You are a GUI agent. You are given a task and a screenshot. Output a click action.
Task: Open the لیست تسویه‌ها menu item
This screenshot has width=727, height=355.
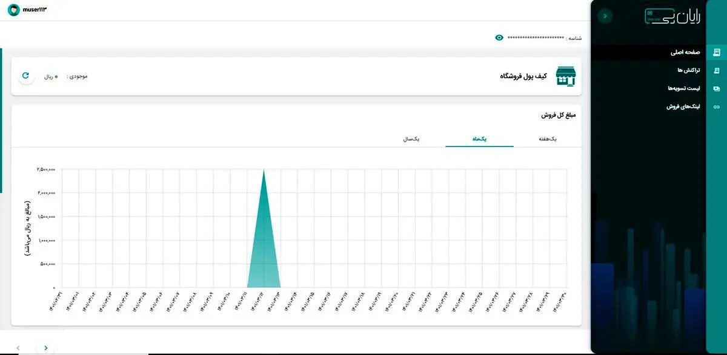tap(684, 88)
